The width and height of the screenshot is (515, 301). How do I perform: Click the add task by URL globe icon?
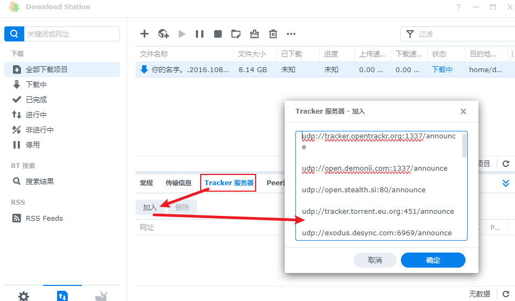[163, 33]
